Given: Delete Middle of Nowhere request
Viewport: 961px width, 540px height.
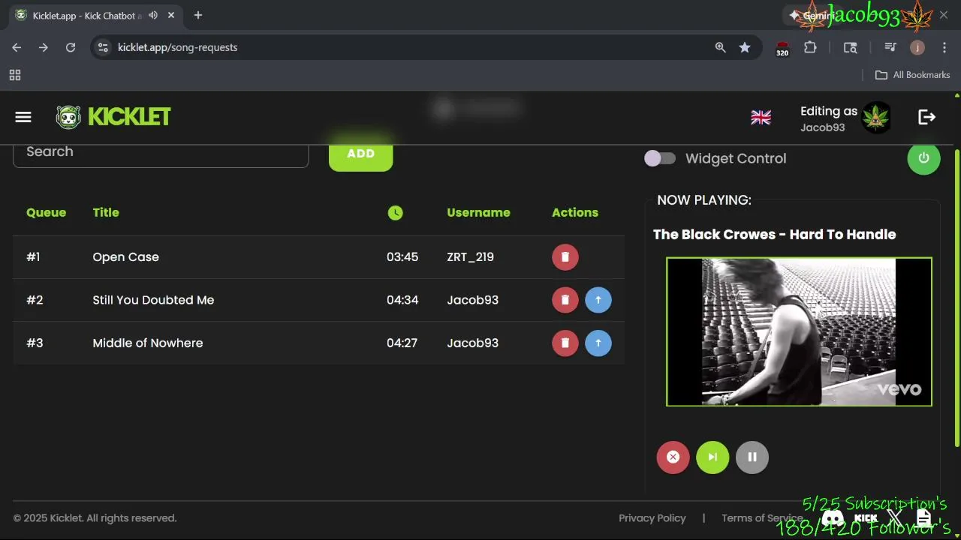Looking at the screenshot, I should coord(565,343).
